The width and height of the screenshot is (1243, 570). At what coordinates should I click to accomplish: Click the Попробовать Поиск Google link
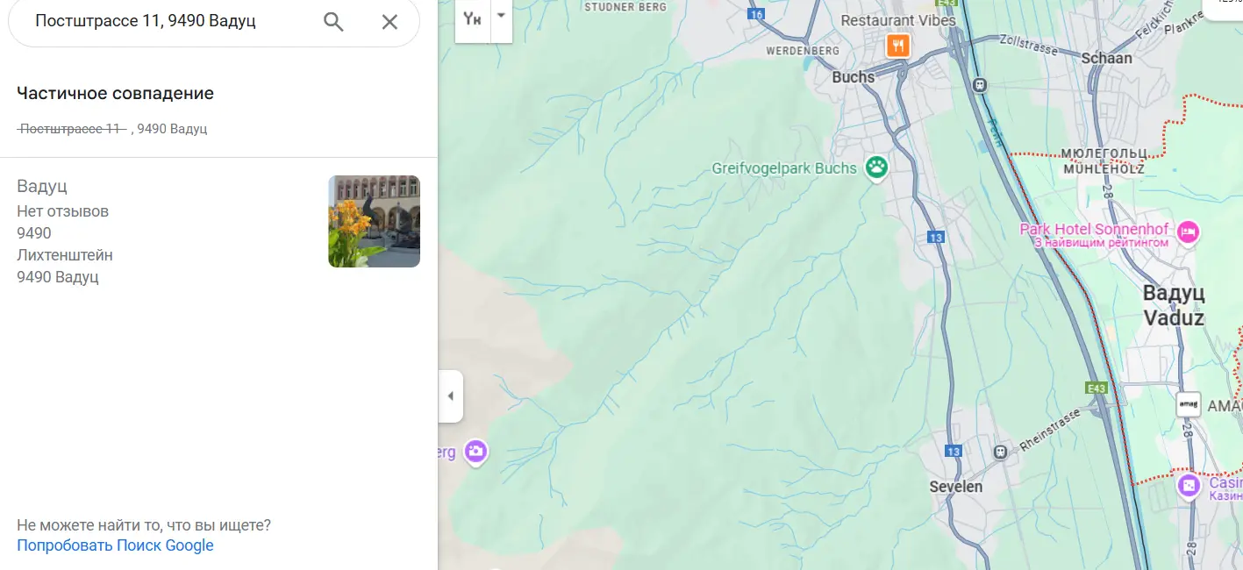tap(115, 545)
